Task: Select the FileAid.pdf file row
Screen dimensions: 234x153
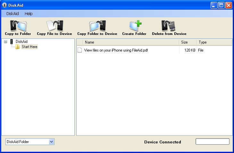Action: pyautogui.click(x=155, y=50)
